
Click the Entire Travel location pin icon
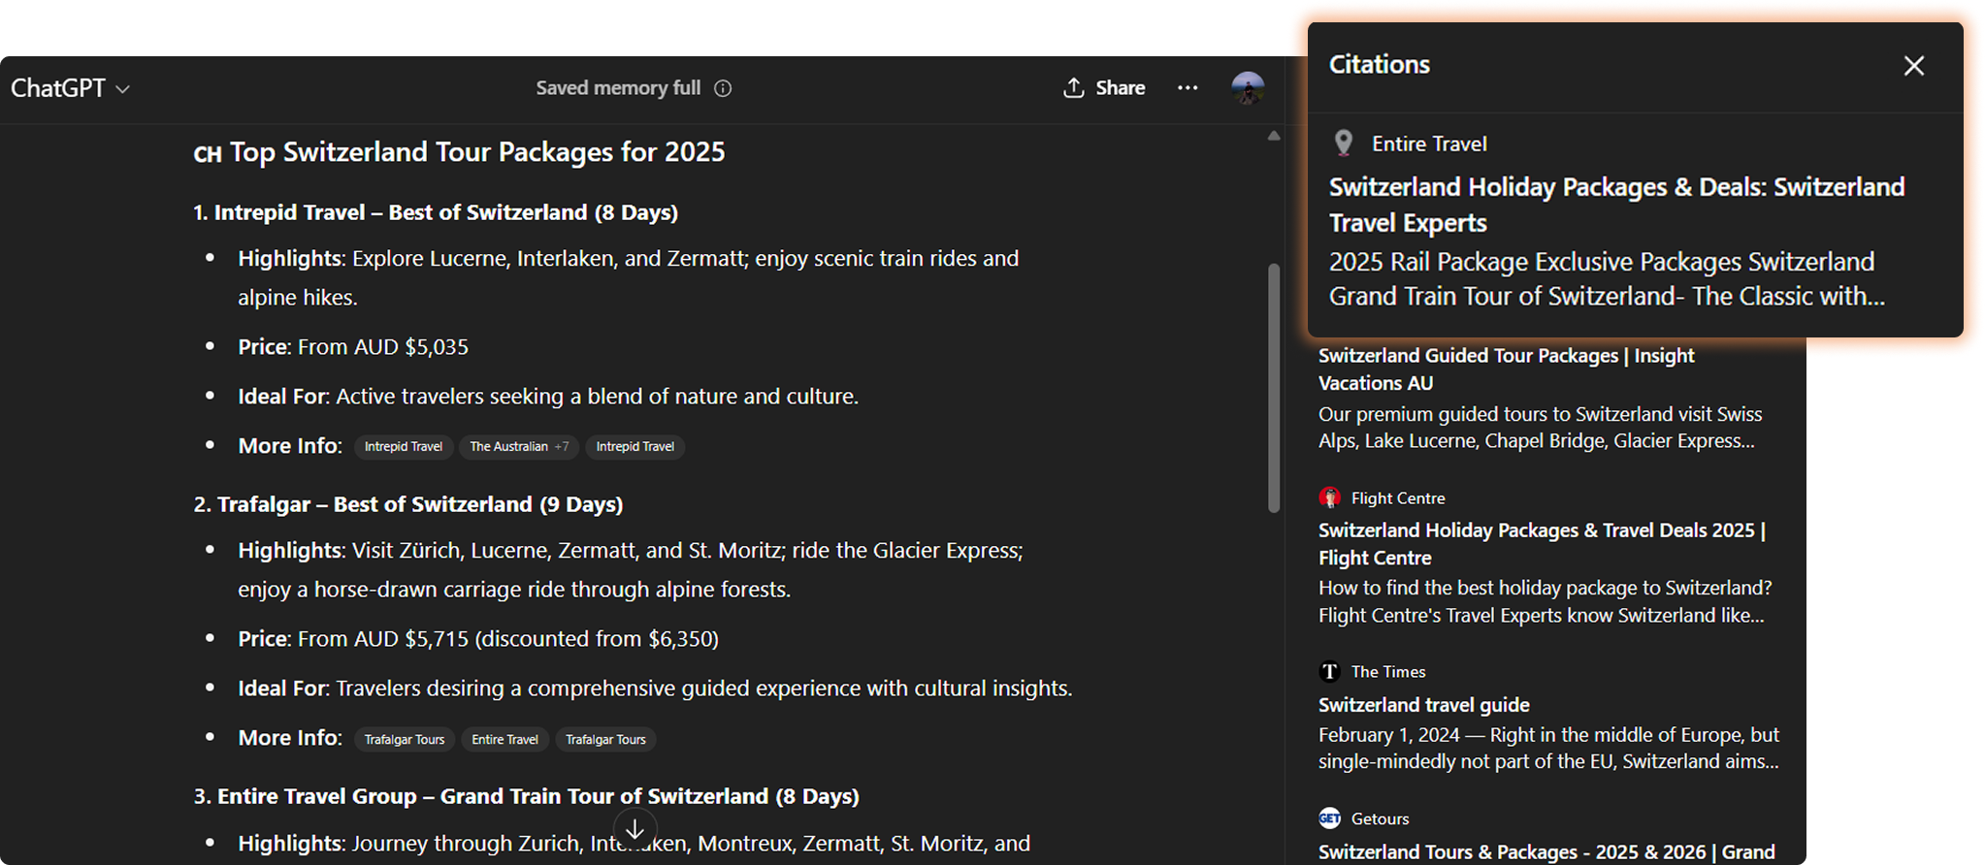pyautogui.click(x=1344, y=144)
